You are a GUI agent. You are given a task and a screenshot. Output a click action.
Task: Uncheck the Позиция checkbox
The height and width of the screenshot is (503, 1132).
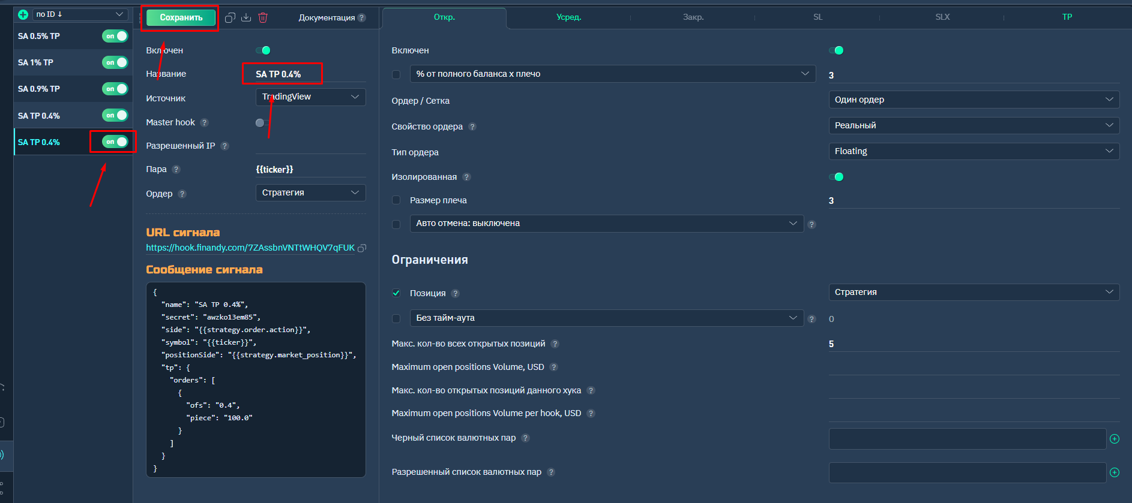pyautogui.click(x=396, y=293)
